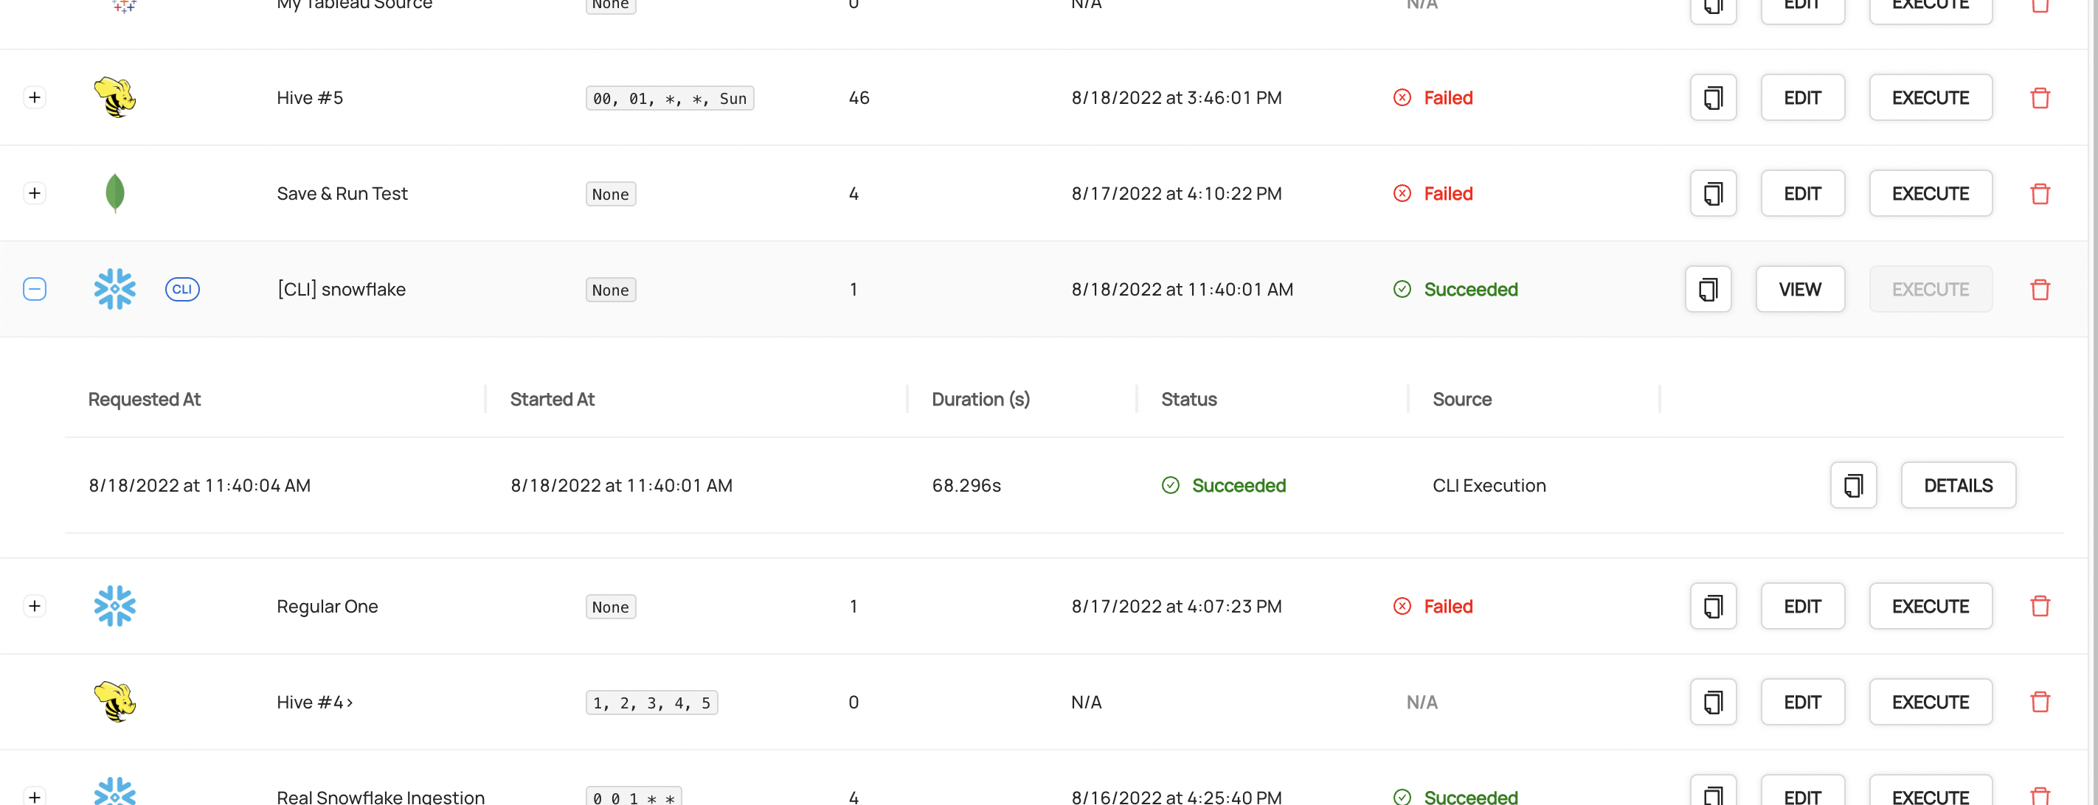Viewport: 2098px width, 805px height.
Task: Execute the Hive #5 ingestion
Action: (1929, 97)
